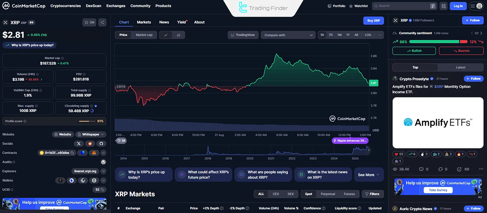Screen dimensions: 487x213
Task: Set chart range to 7D
Action: [331, 35]
